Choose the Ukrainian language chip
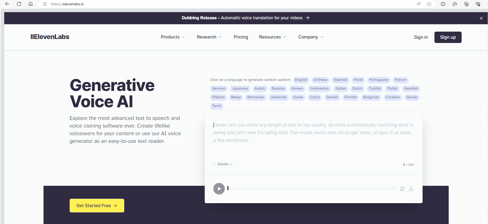 [279, 97]
